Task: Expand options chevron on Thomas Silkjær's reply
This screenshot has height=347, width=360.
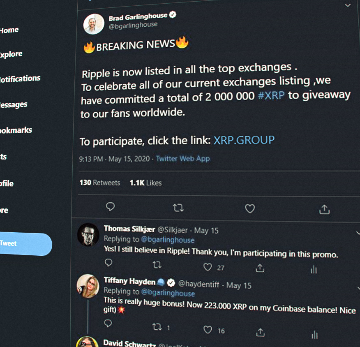Action: [358, 233]
